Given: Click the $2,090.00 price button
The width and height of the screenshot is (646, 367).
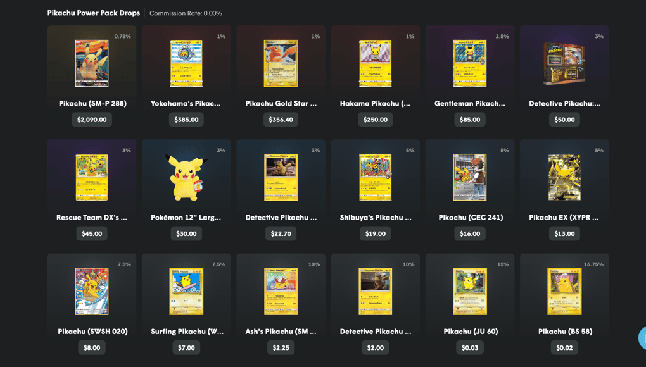Looking at the screenshot, I should pyautogui.click(x=92, y=120).
